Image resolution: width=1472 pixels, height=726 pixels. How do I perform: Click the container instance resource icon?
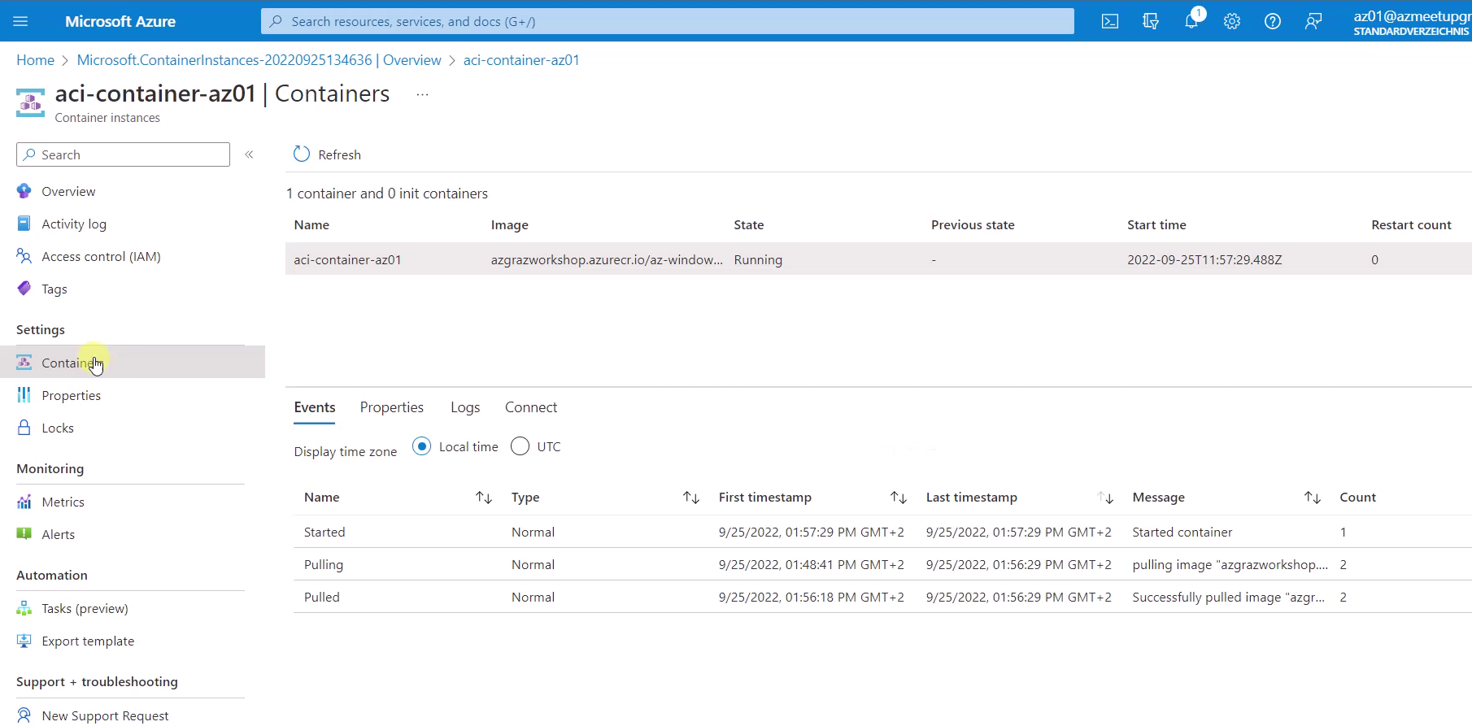[31, 102]
